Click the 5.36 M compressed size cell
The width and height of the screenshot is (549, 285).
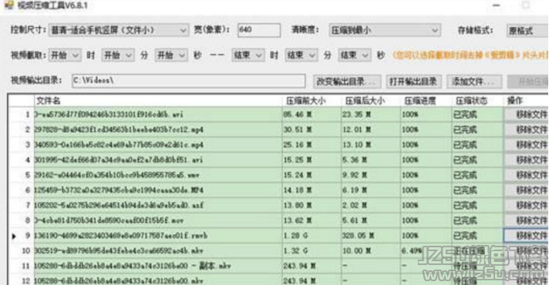pyautogui.click(x=371, y=159)
